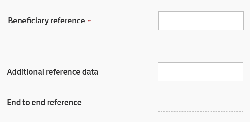Select the words End to end in label
250x122 pixels.
tap(26, 102)
